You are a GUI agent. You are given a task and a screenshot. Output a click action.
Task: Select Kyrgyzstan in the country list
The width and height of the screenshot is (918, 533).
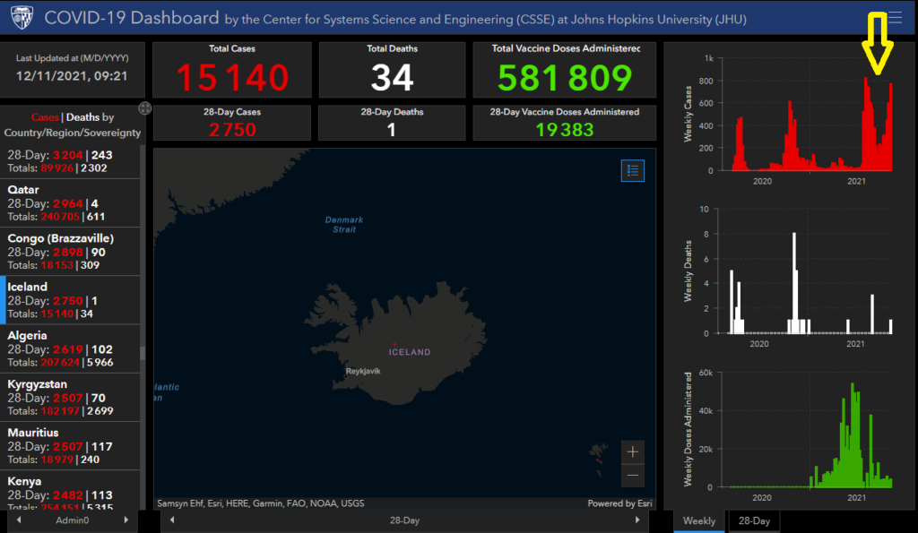point(70,397)
